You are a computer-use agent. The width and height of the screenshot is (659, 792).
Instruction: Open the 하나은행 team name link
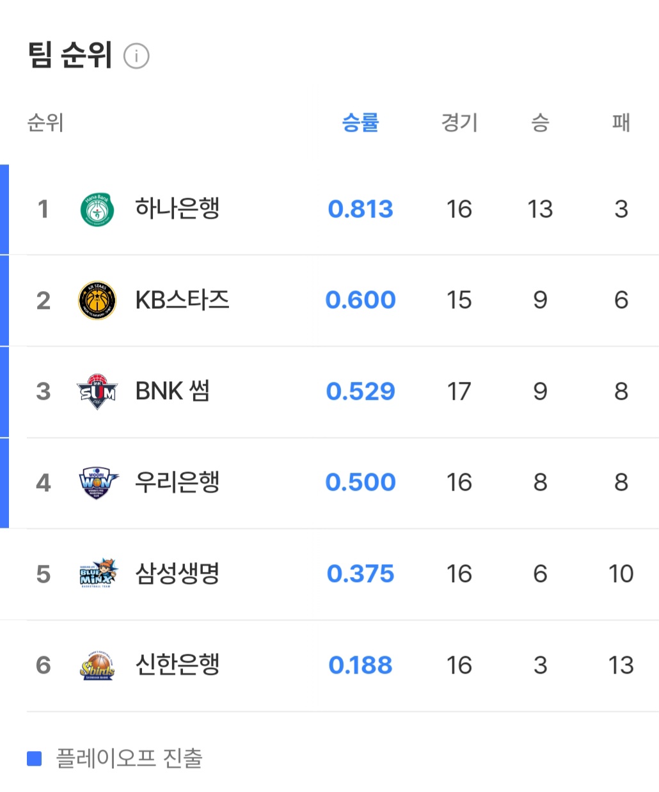tap(177, 209)
